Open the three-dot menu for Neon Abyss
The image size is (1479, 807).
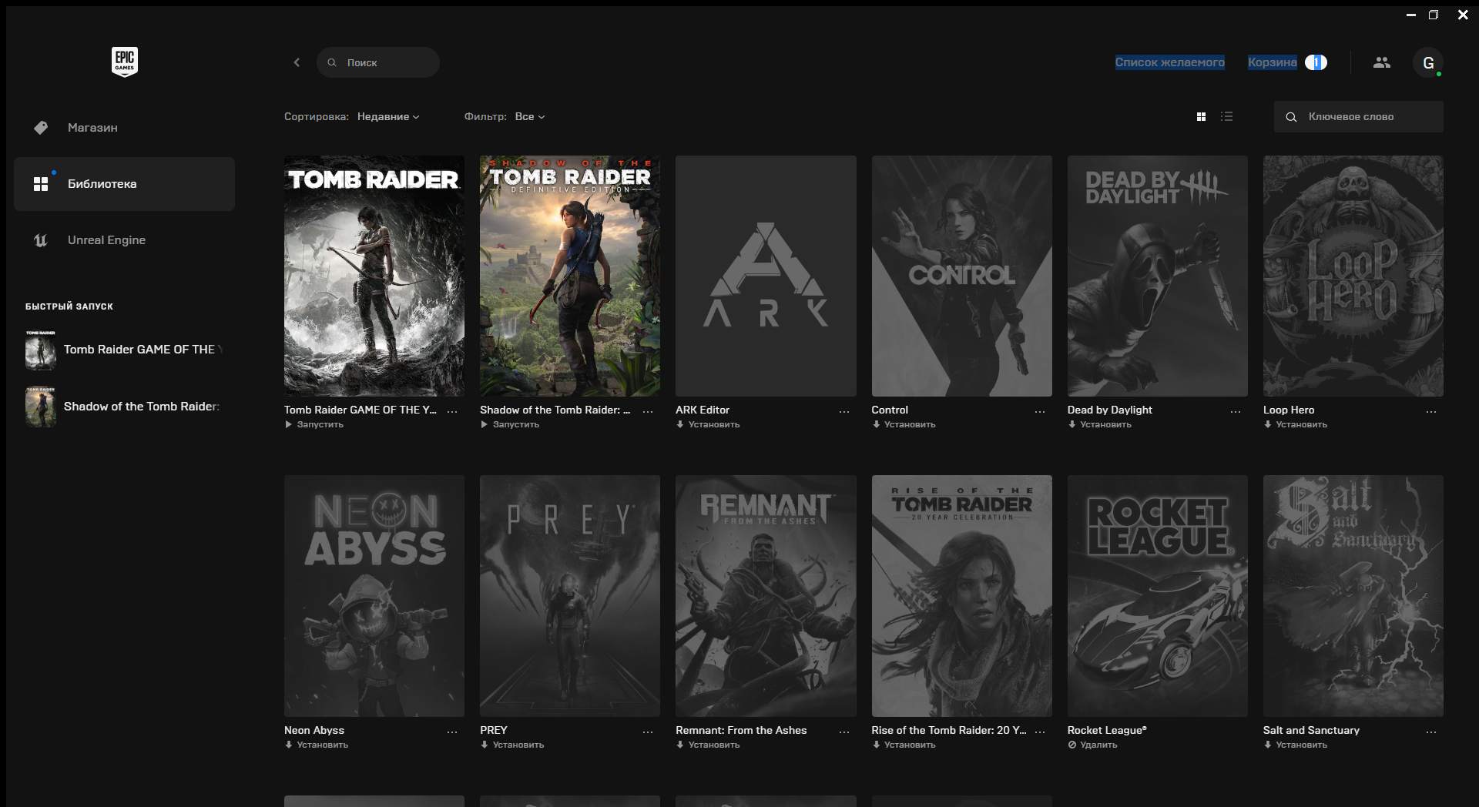[452, 732]
